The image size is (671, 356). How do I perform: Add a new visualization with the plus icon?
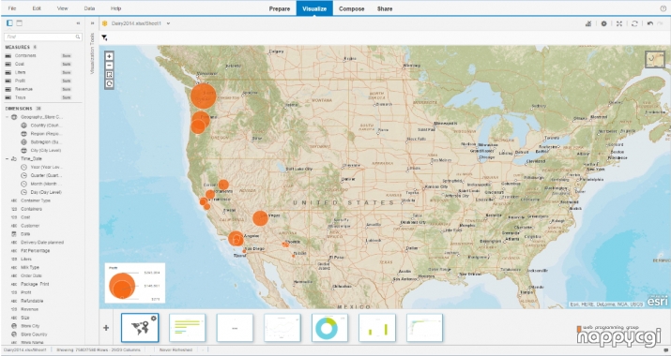click(106, 328)
